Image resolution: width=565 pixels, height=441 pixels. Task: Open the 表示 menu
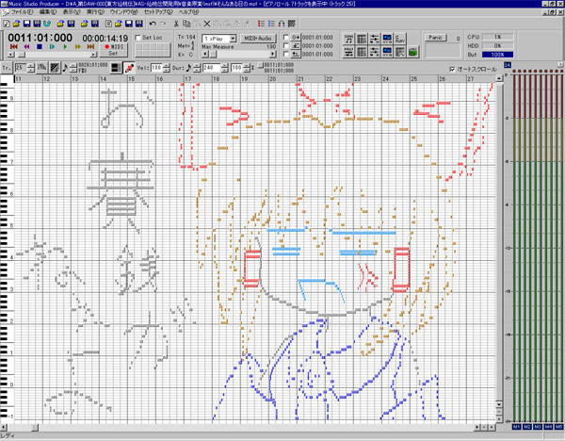[72, 12]
